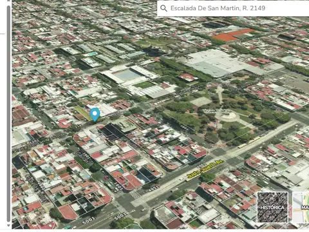The image size is (309, 232).
Task: Click the left panel vertical scrollbar
Action: click(x=8, y=114)
